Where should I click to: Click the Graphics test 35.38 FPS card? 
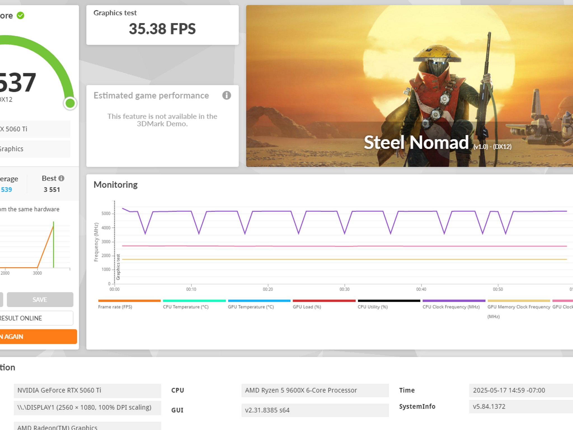(x=162, y=25)
